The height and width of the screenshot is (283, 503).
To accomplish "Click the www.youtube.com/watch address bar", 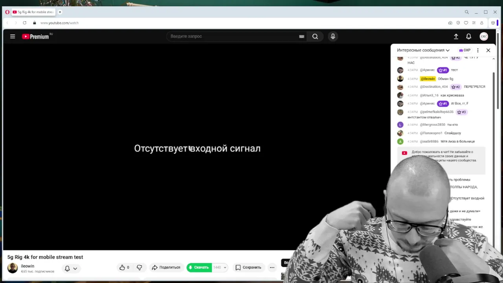I will pos(59,23).
